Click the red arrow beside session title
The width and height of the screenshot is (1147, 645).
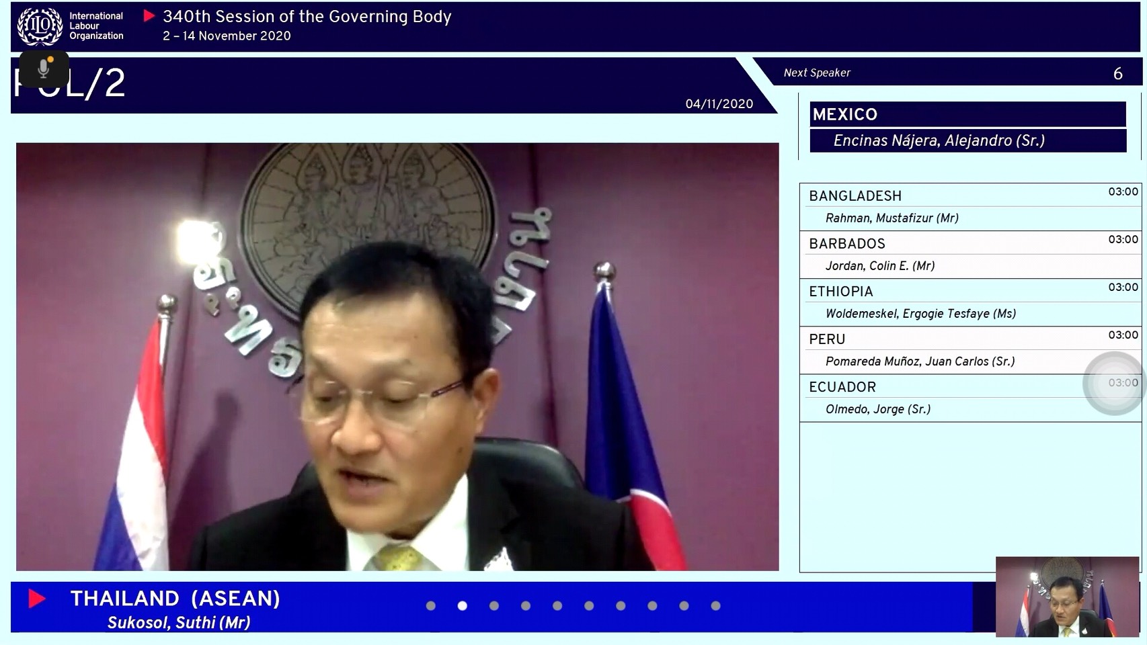click(x=149, y=16)
